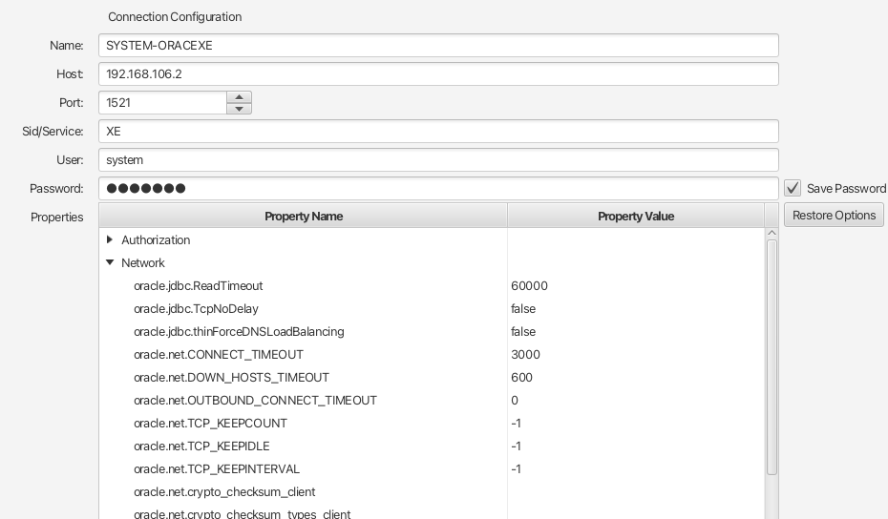Select the oracle.jdbc.ReadTimeout property
This screenshot has width=888, height=519.
click(x=199, y=286)
